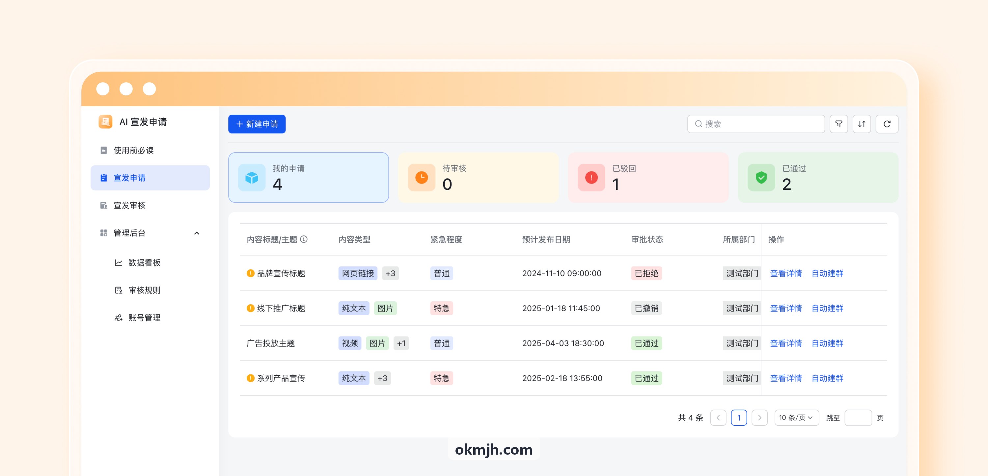Screen dimensions: 988x476
Task: Click 自动建群 for 系列产品宣传
Action: point(827,378)
